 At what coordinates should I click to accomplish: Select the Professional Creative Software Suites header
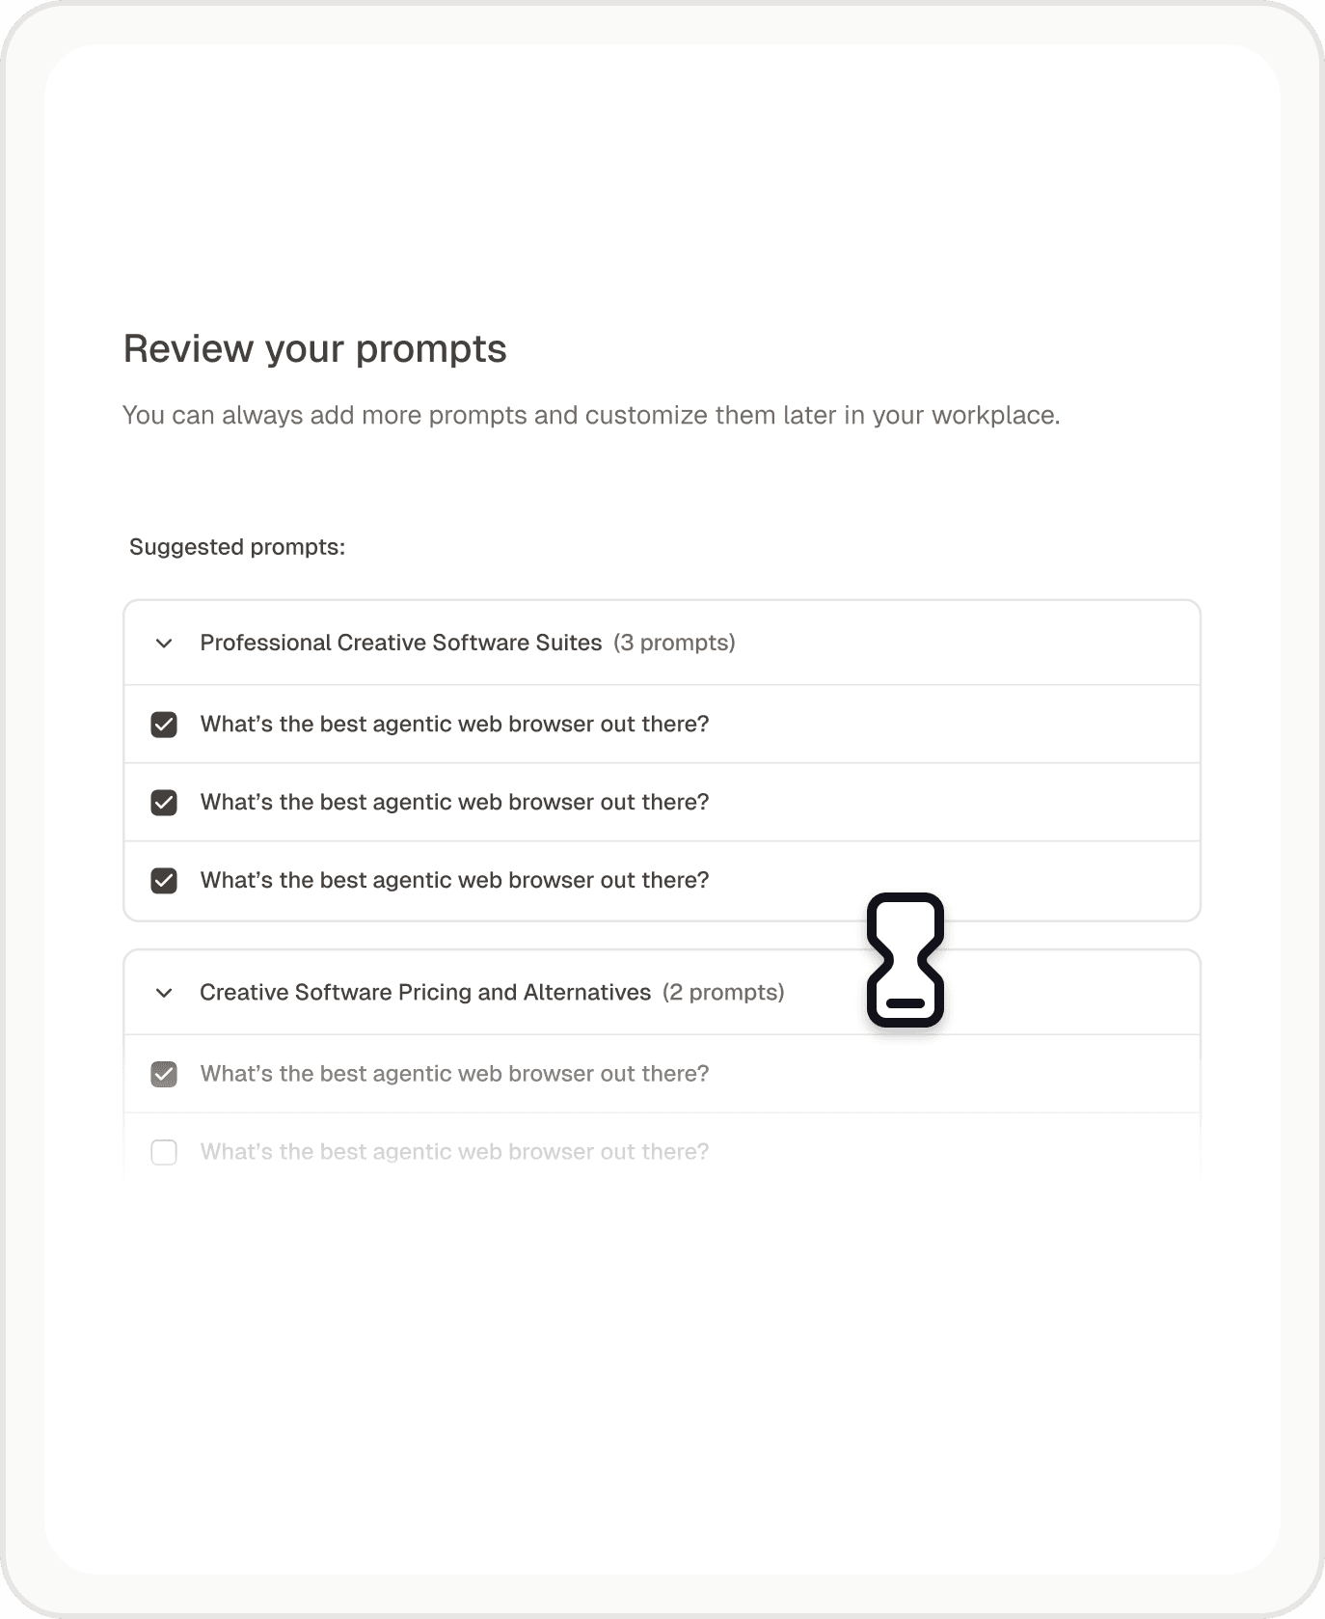click(x=402, y=643)
